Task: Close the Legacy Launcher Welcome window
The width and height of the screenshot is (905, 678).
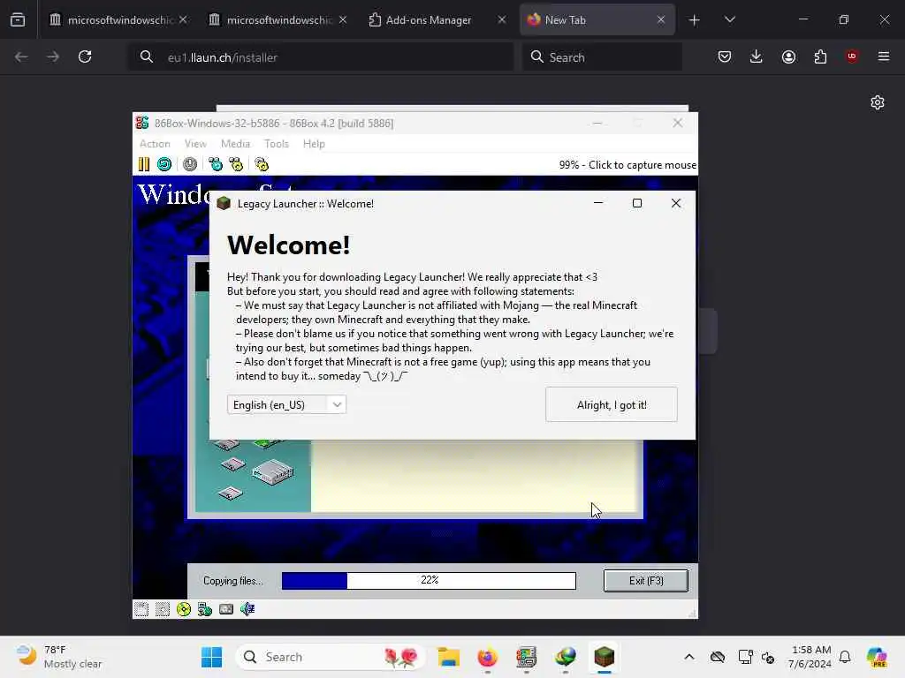Action: coord(676,203)
